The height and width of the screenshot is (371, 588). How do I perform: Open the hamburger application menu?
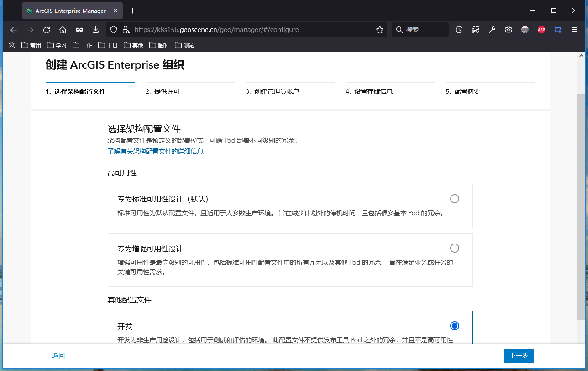click(574, 30)
